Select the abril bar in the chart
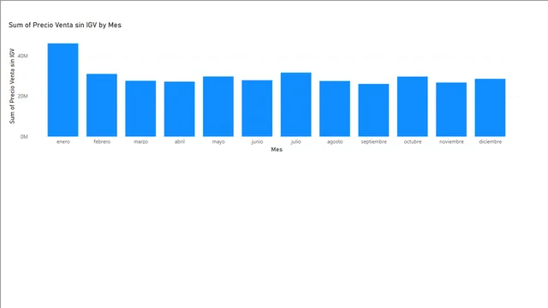 click(179, 109)
